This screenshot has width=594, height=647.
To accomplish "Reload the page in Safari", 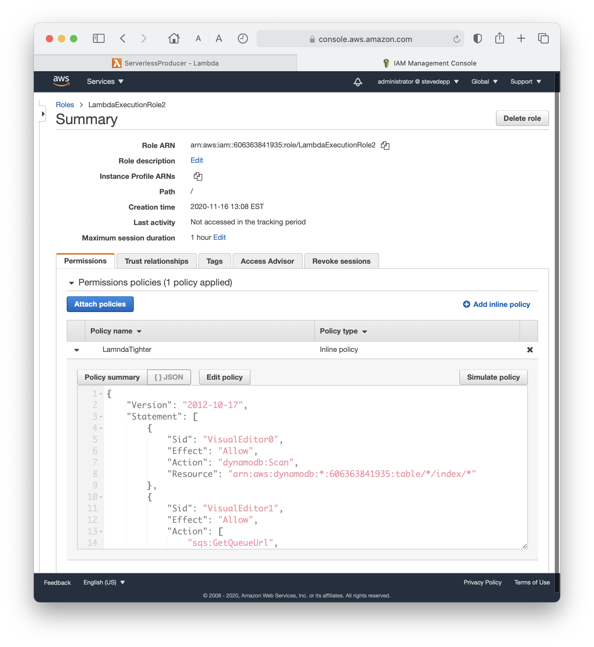I will click(x=456, y=39).
